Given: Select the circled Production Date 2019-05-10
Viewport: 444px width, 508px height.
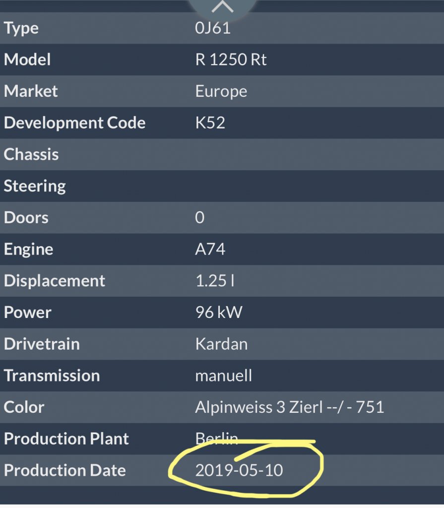Looking at the screenshot, I should (239, 470).
